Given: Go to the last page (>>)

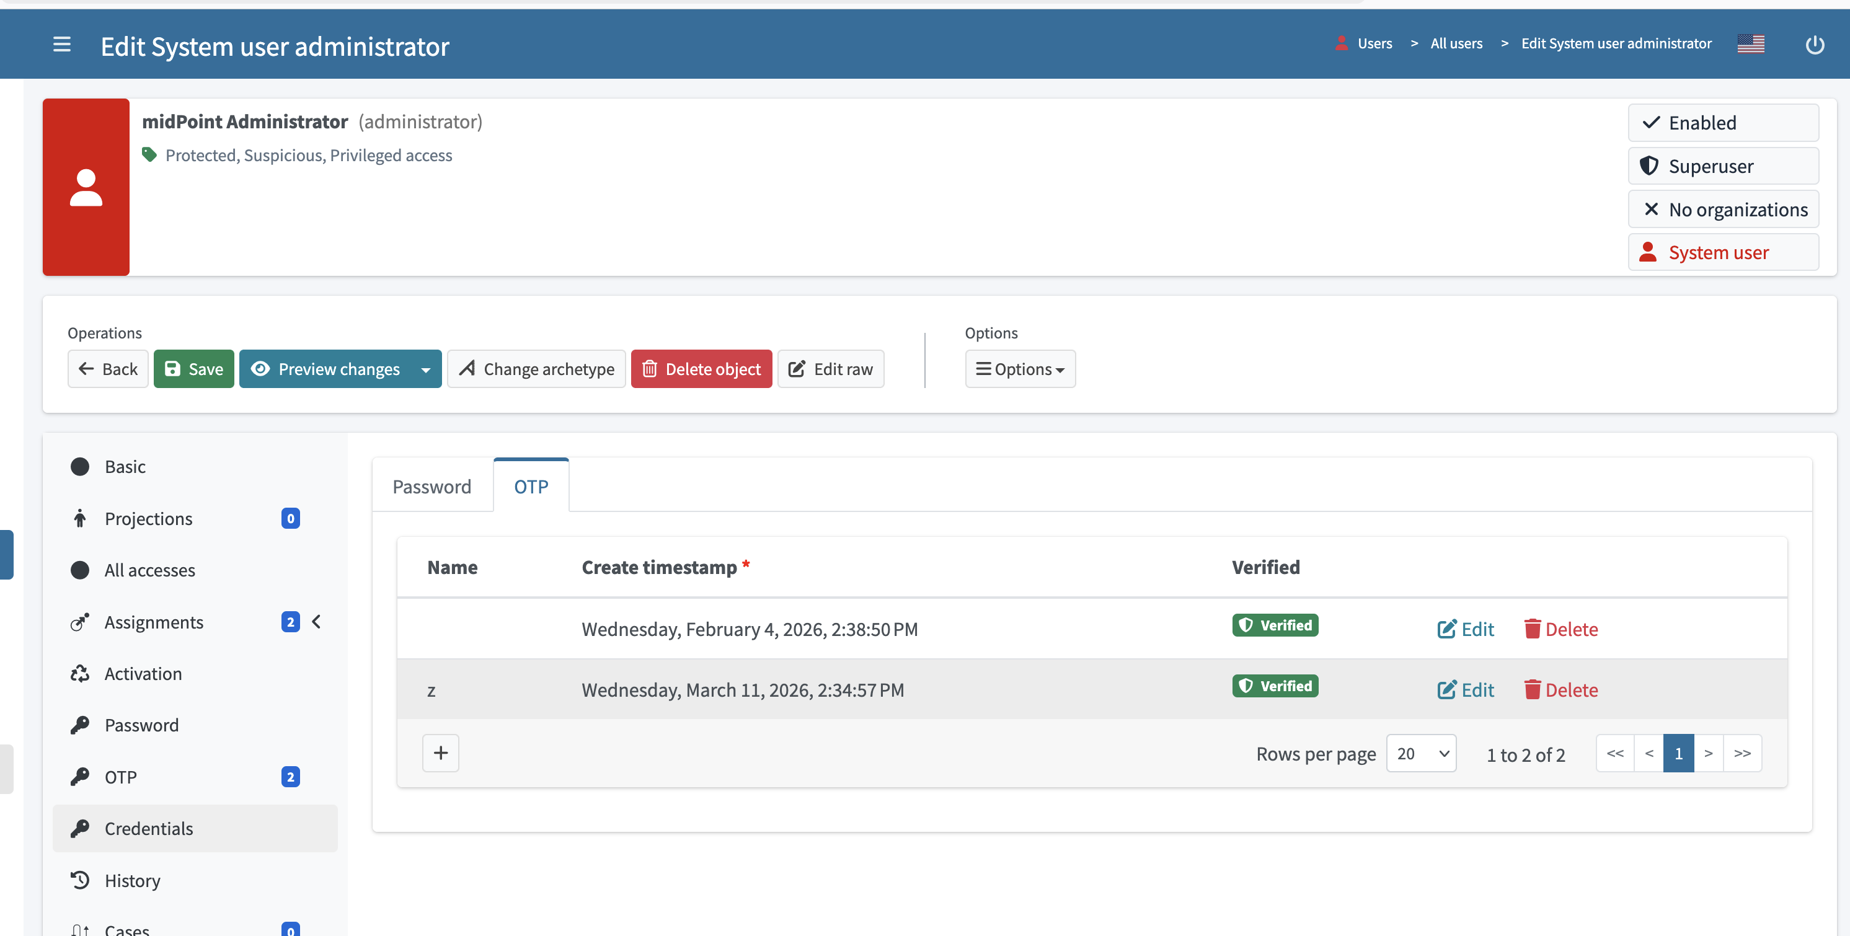Looking at the screenshot, I should point(1742,753).
